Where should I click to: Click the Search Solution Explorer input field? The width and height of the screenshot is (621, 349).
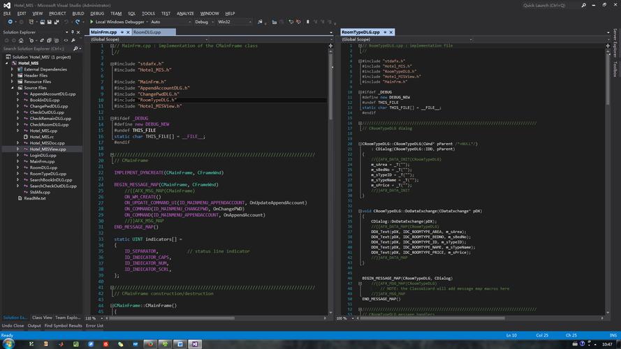click(x=37, y=49)
